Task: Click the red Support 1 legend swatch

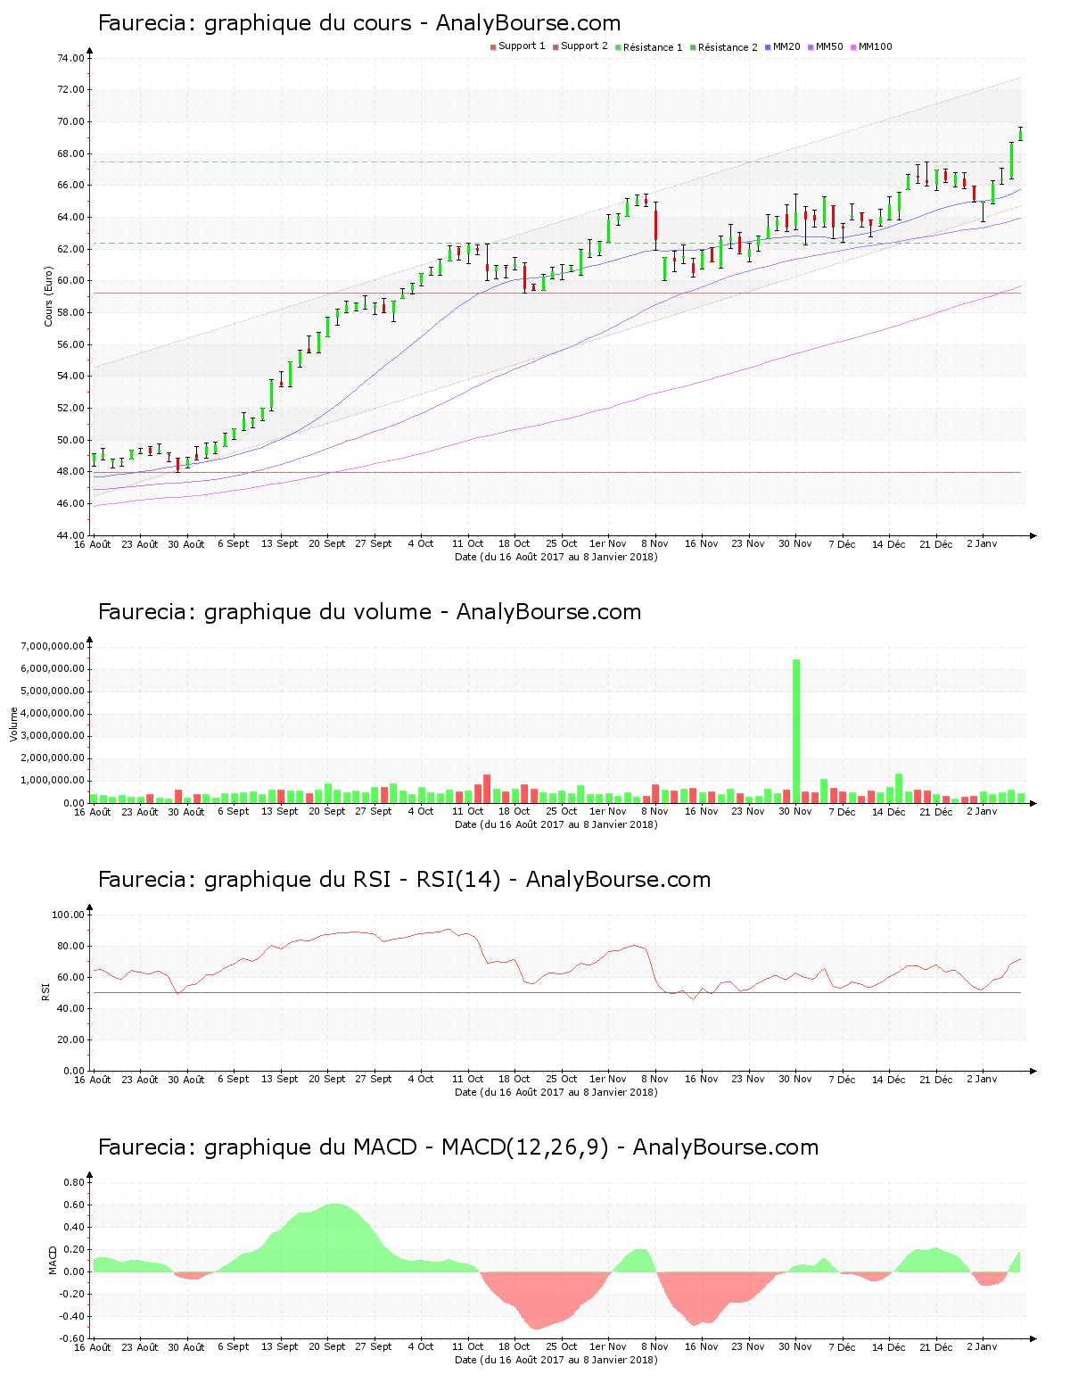Action: [493, 46]
